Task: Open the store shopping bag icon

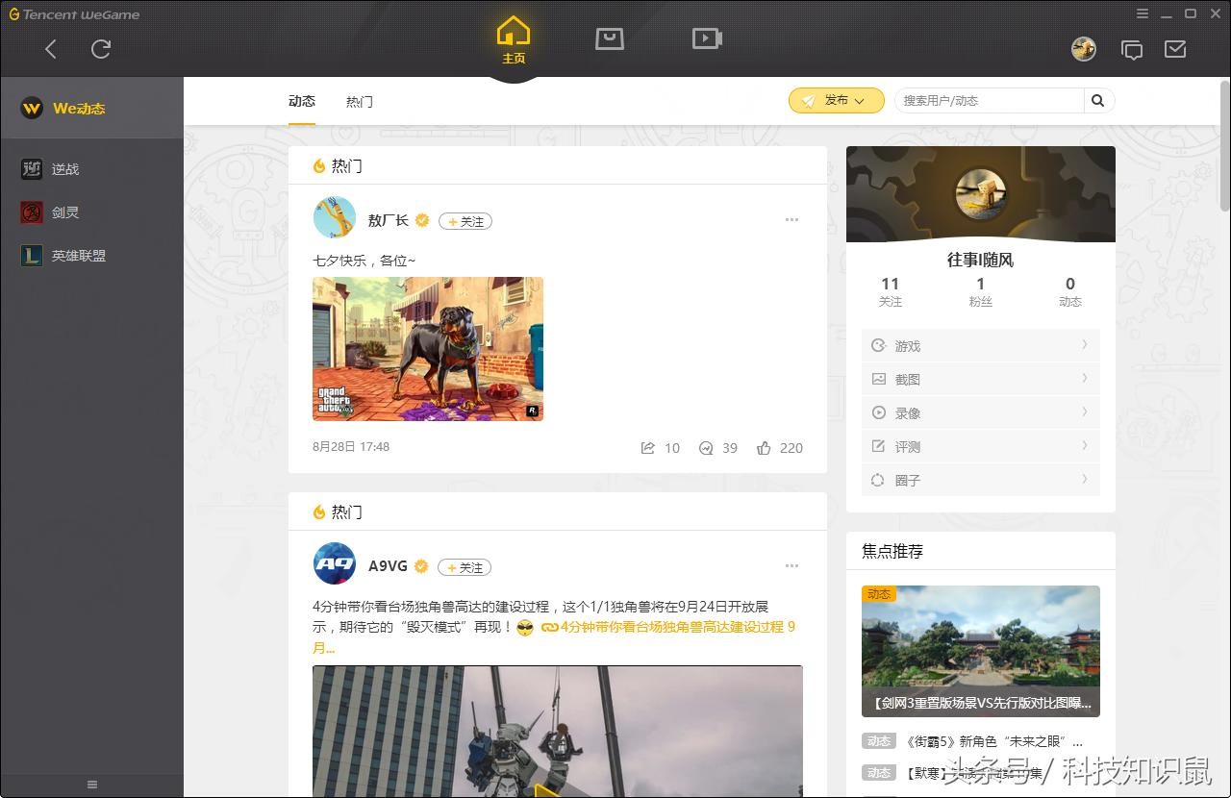Action: point(610,38)
